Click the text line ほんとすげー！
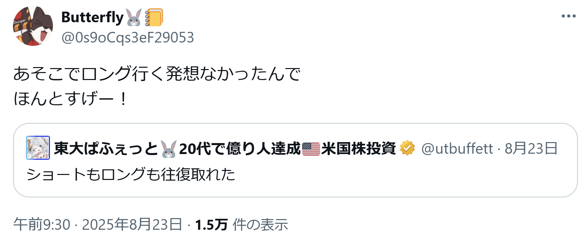 tap(70, 99)
